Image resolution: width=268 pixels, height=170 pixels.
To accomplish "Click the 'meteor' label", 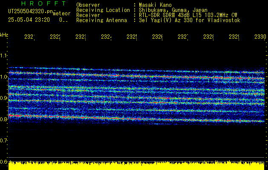I will click(x=62, y=14).
